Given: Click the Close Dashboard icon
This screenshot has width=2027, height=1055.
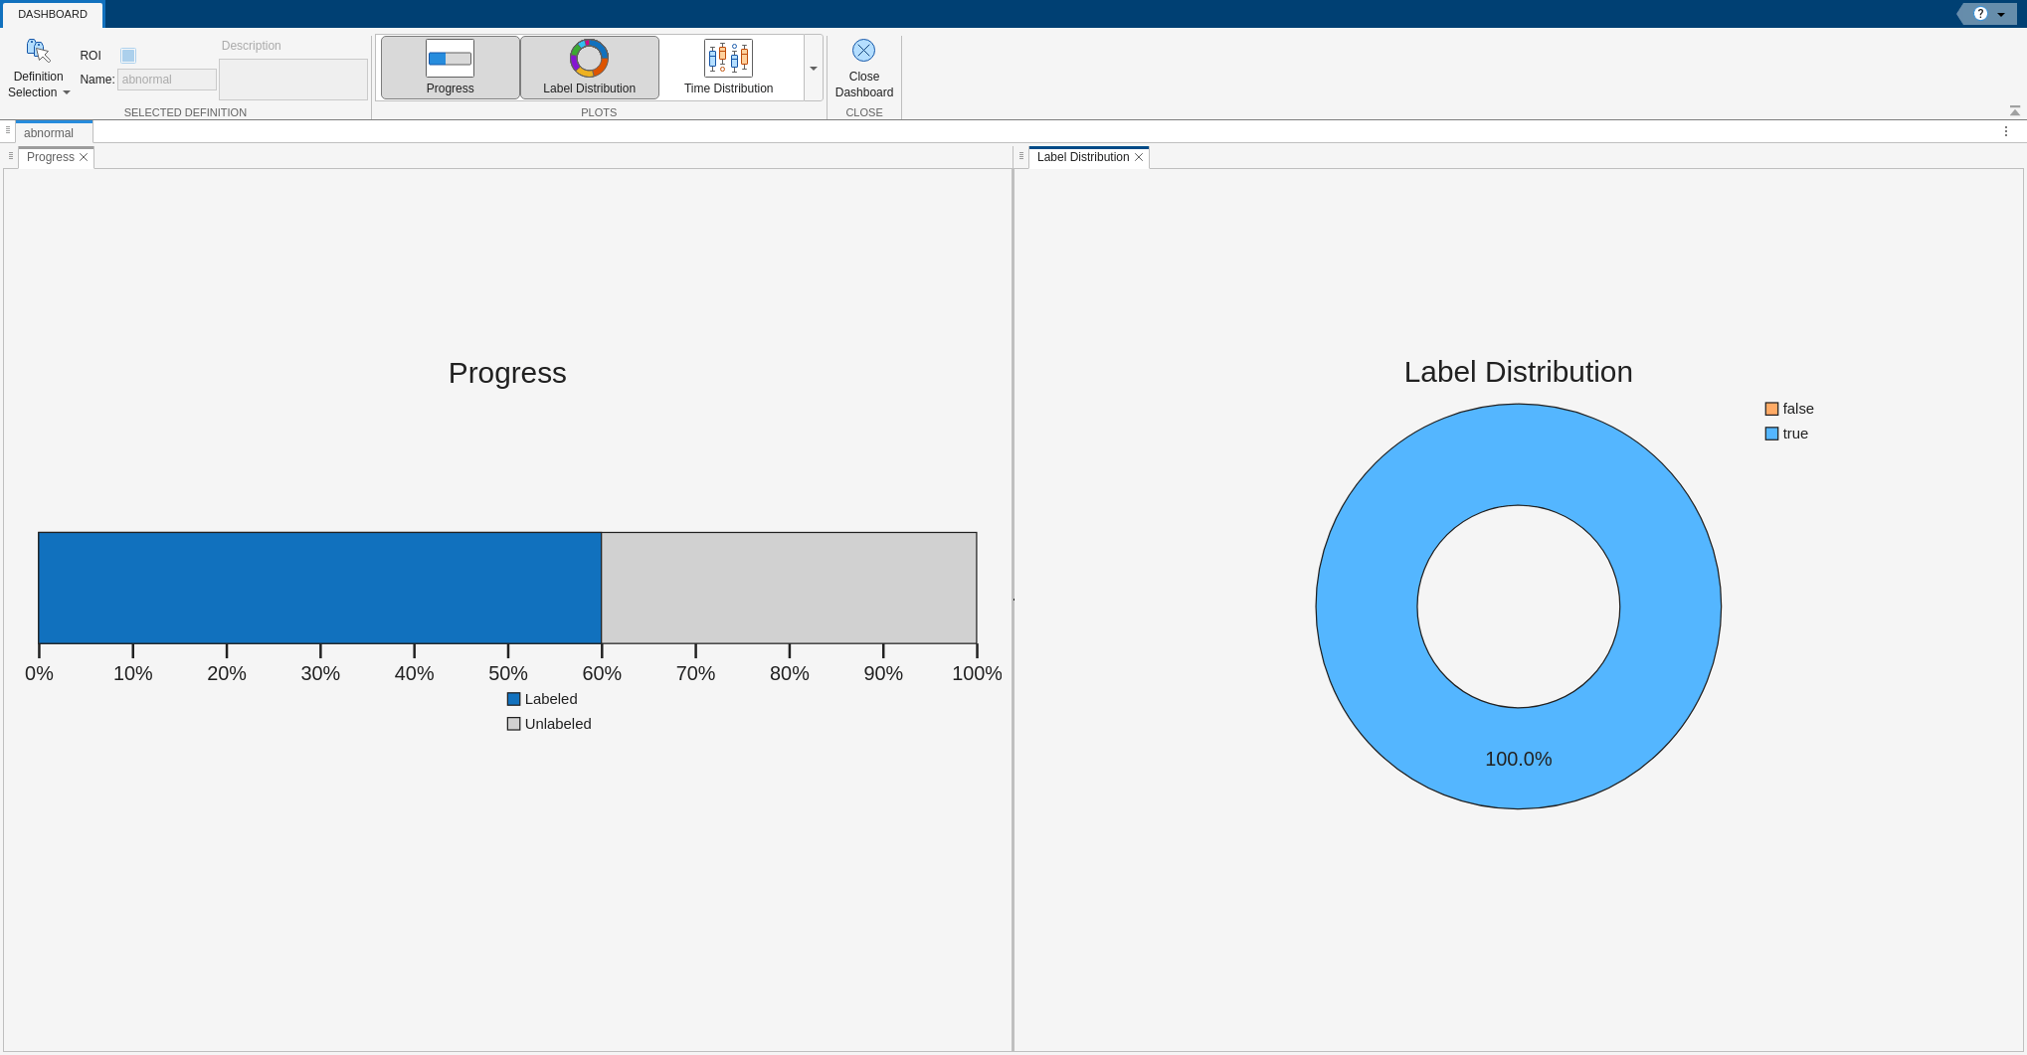Looking at the screenshot, I should 863,51.
